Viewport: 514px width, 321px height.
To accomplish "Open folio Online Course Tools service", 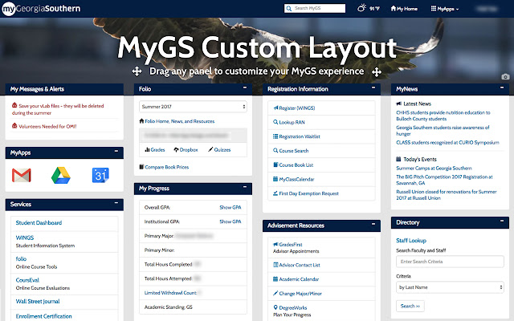I will point(21,258).
